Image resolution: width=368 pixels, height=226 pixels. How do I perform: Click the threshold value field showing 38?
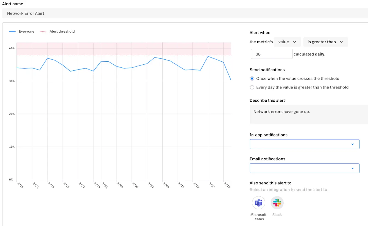(272, 54)
